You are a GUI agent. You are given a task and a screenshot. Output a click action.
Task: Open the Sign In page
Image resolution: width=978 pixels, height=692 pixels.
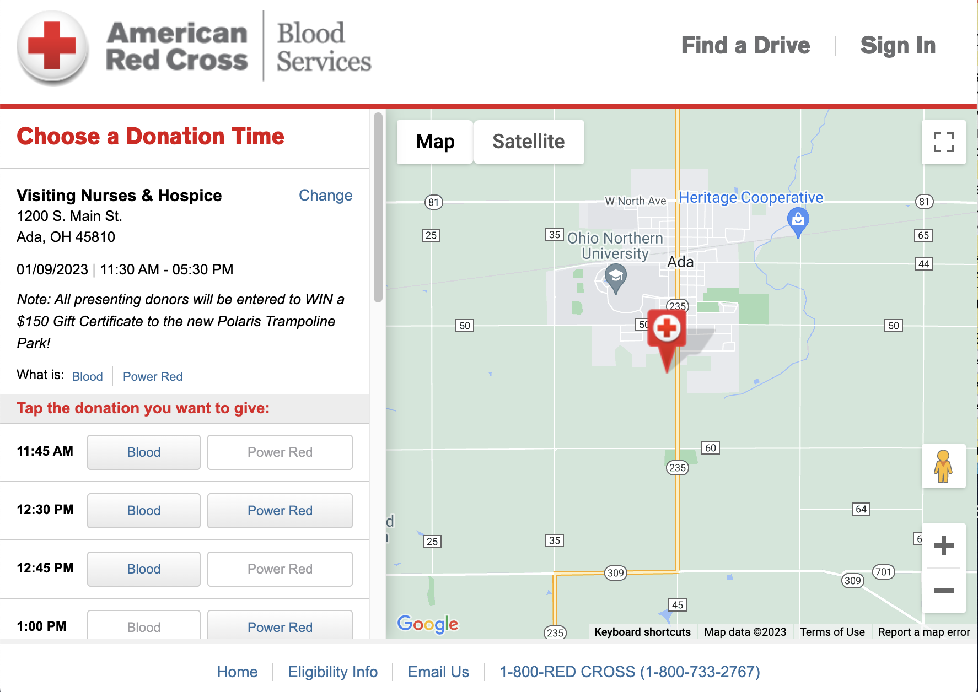898,45
